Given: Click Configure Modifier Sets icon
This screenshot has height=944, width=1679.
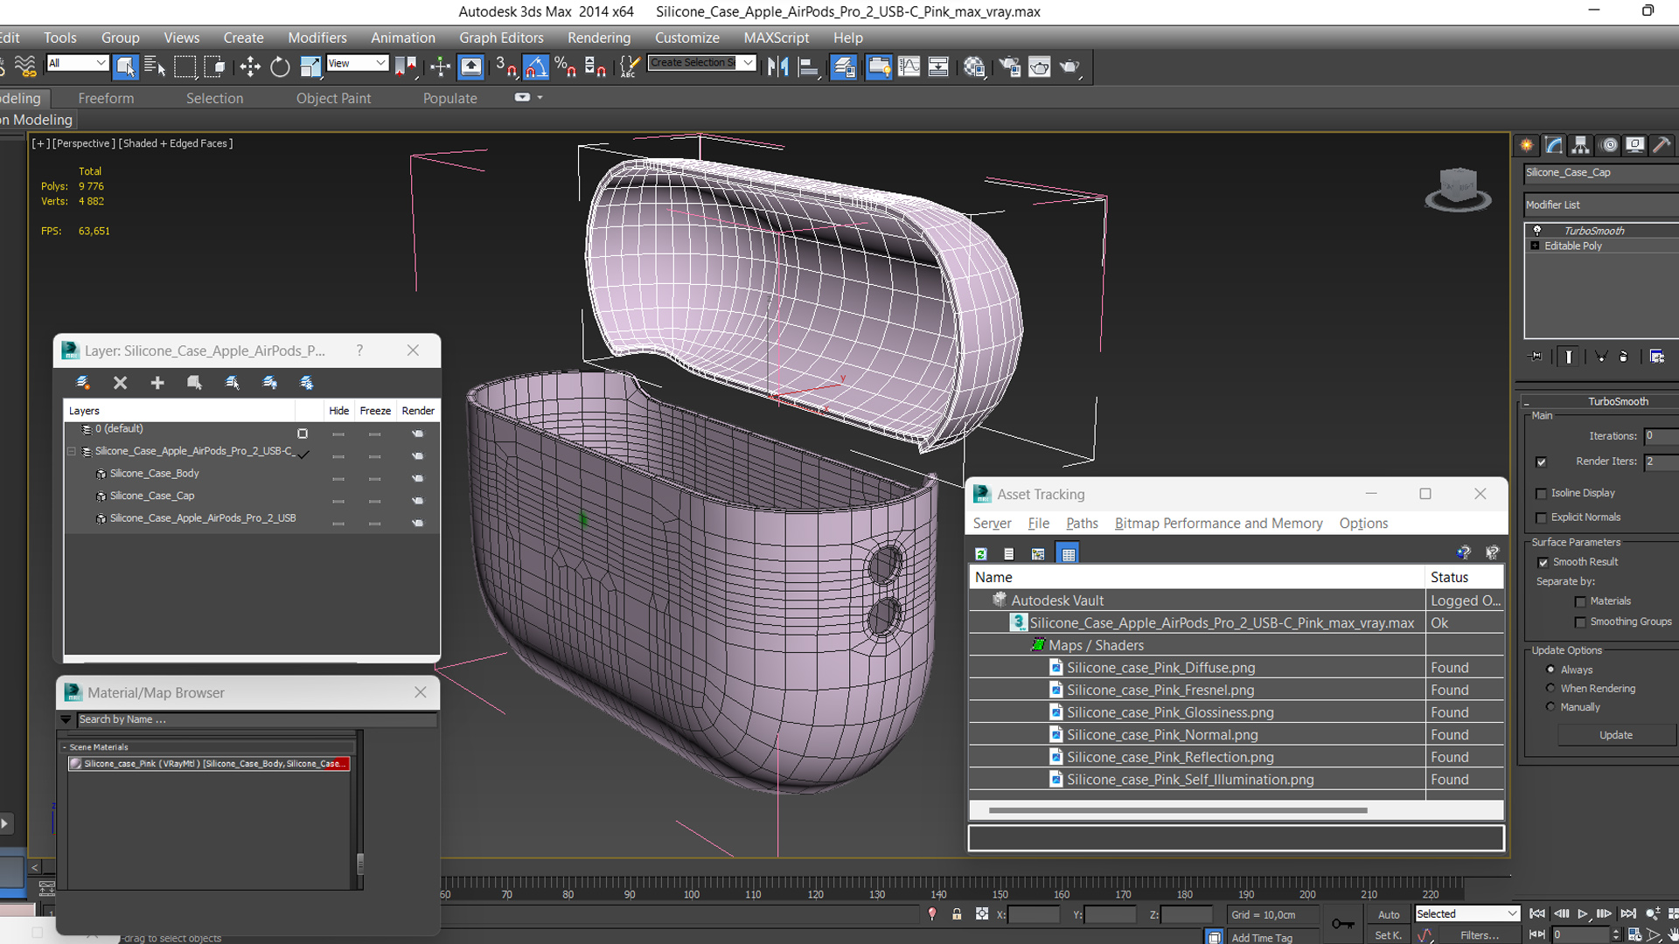Looking at the screenshot, I should point(1656,356).
